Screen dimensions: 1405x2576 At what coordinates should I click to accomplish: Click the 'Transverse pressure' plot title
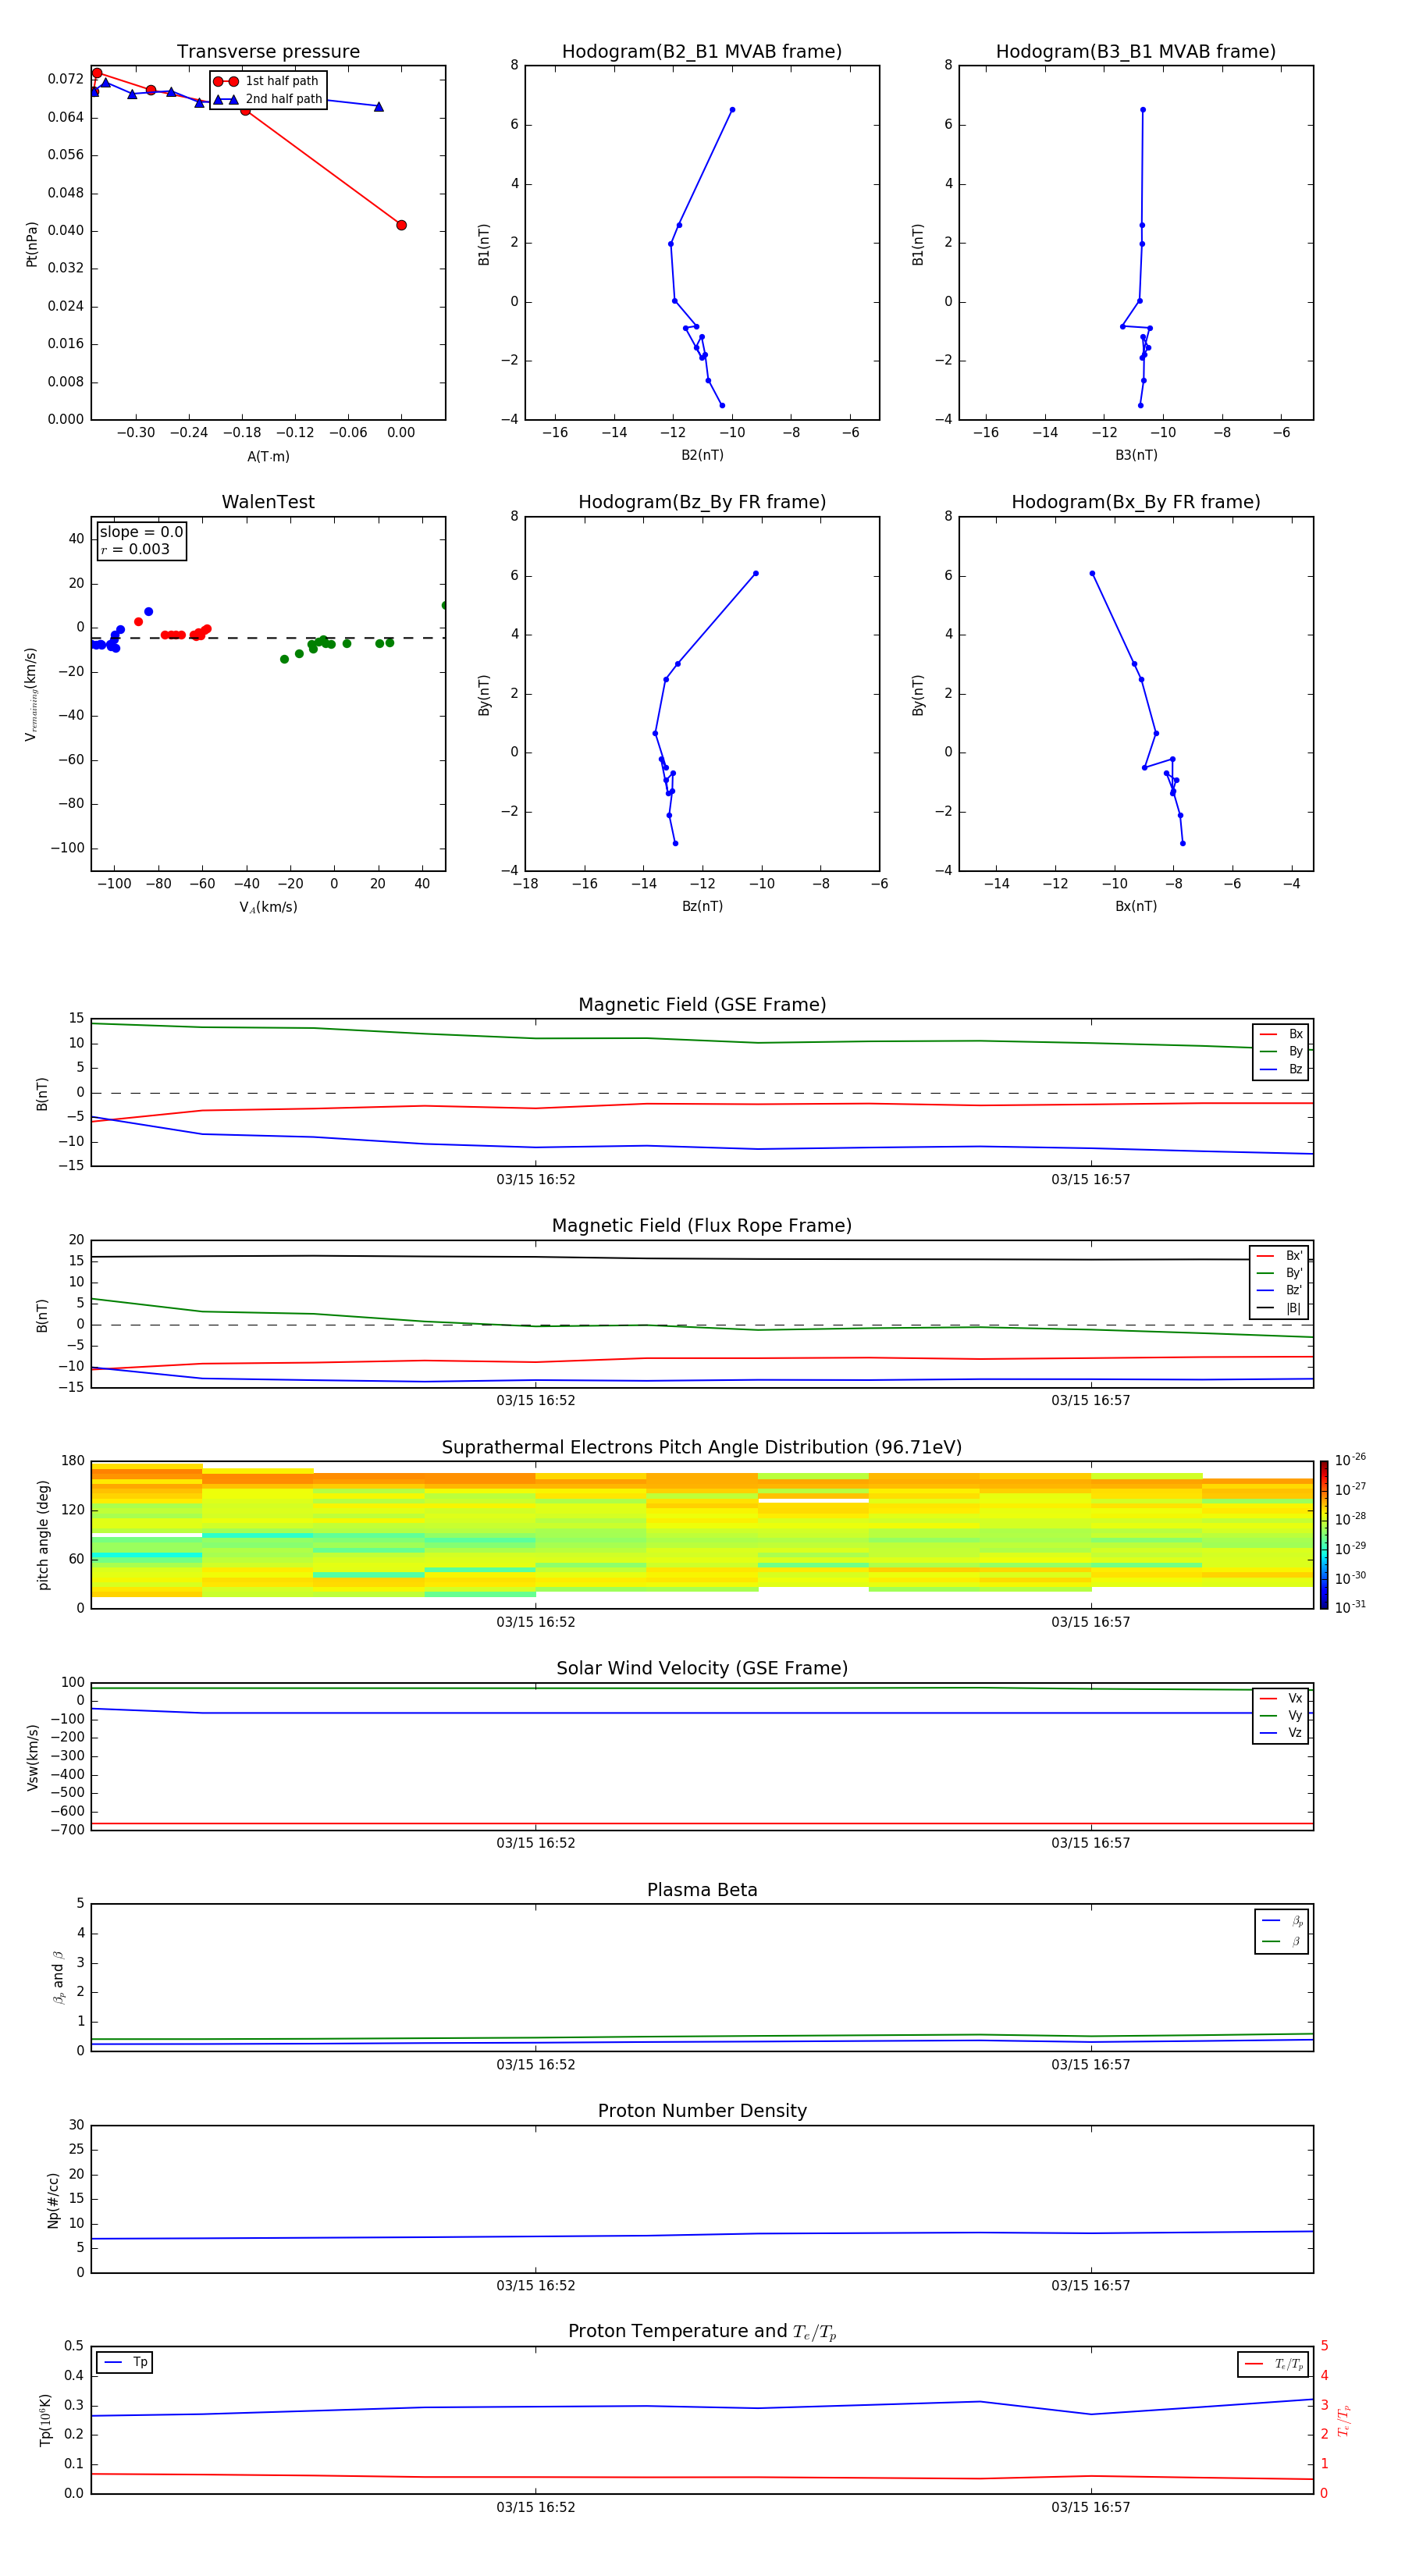268,52
